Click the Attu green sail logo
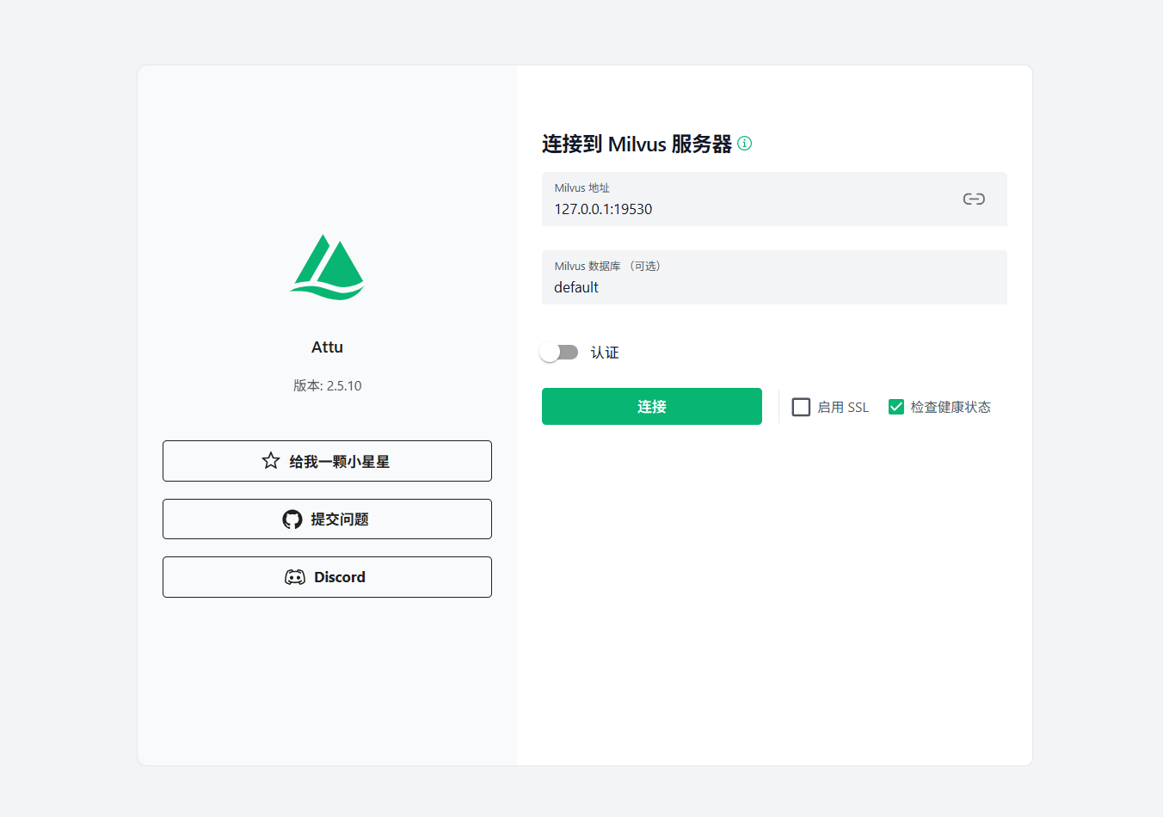 tap(327, 267)
